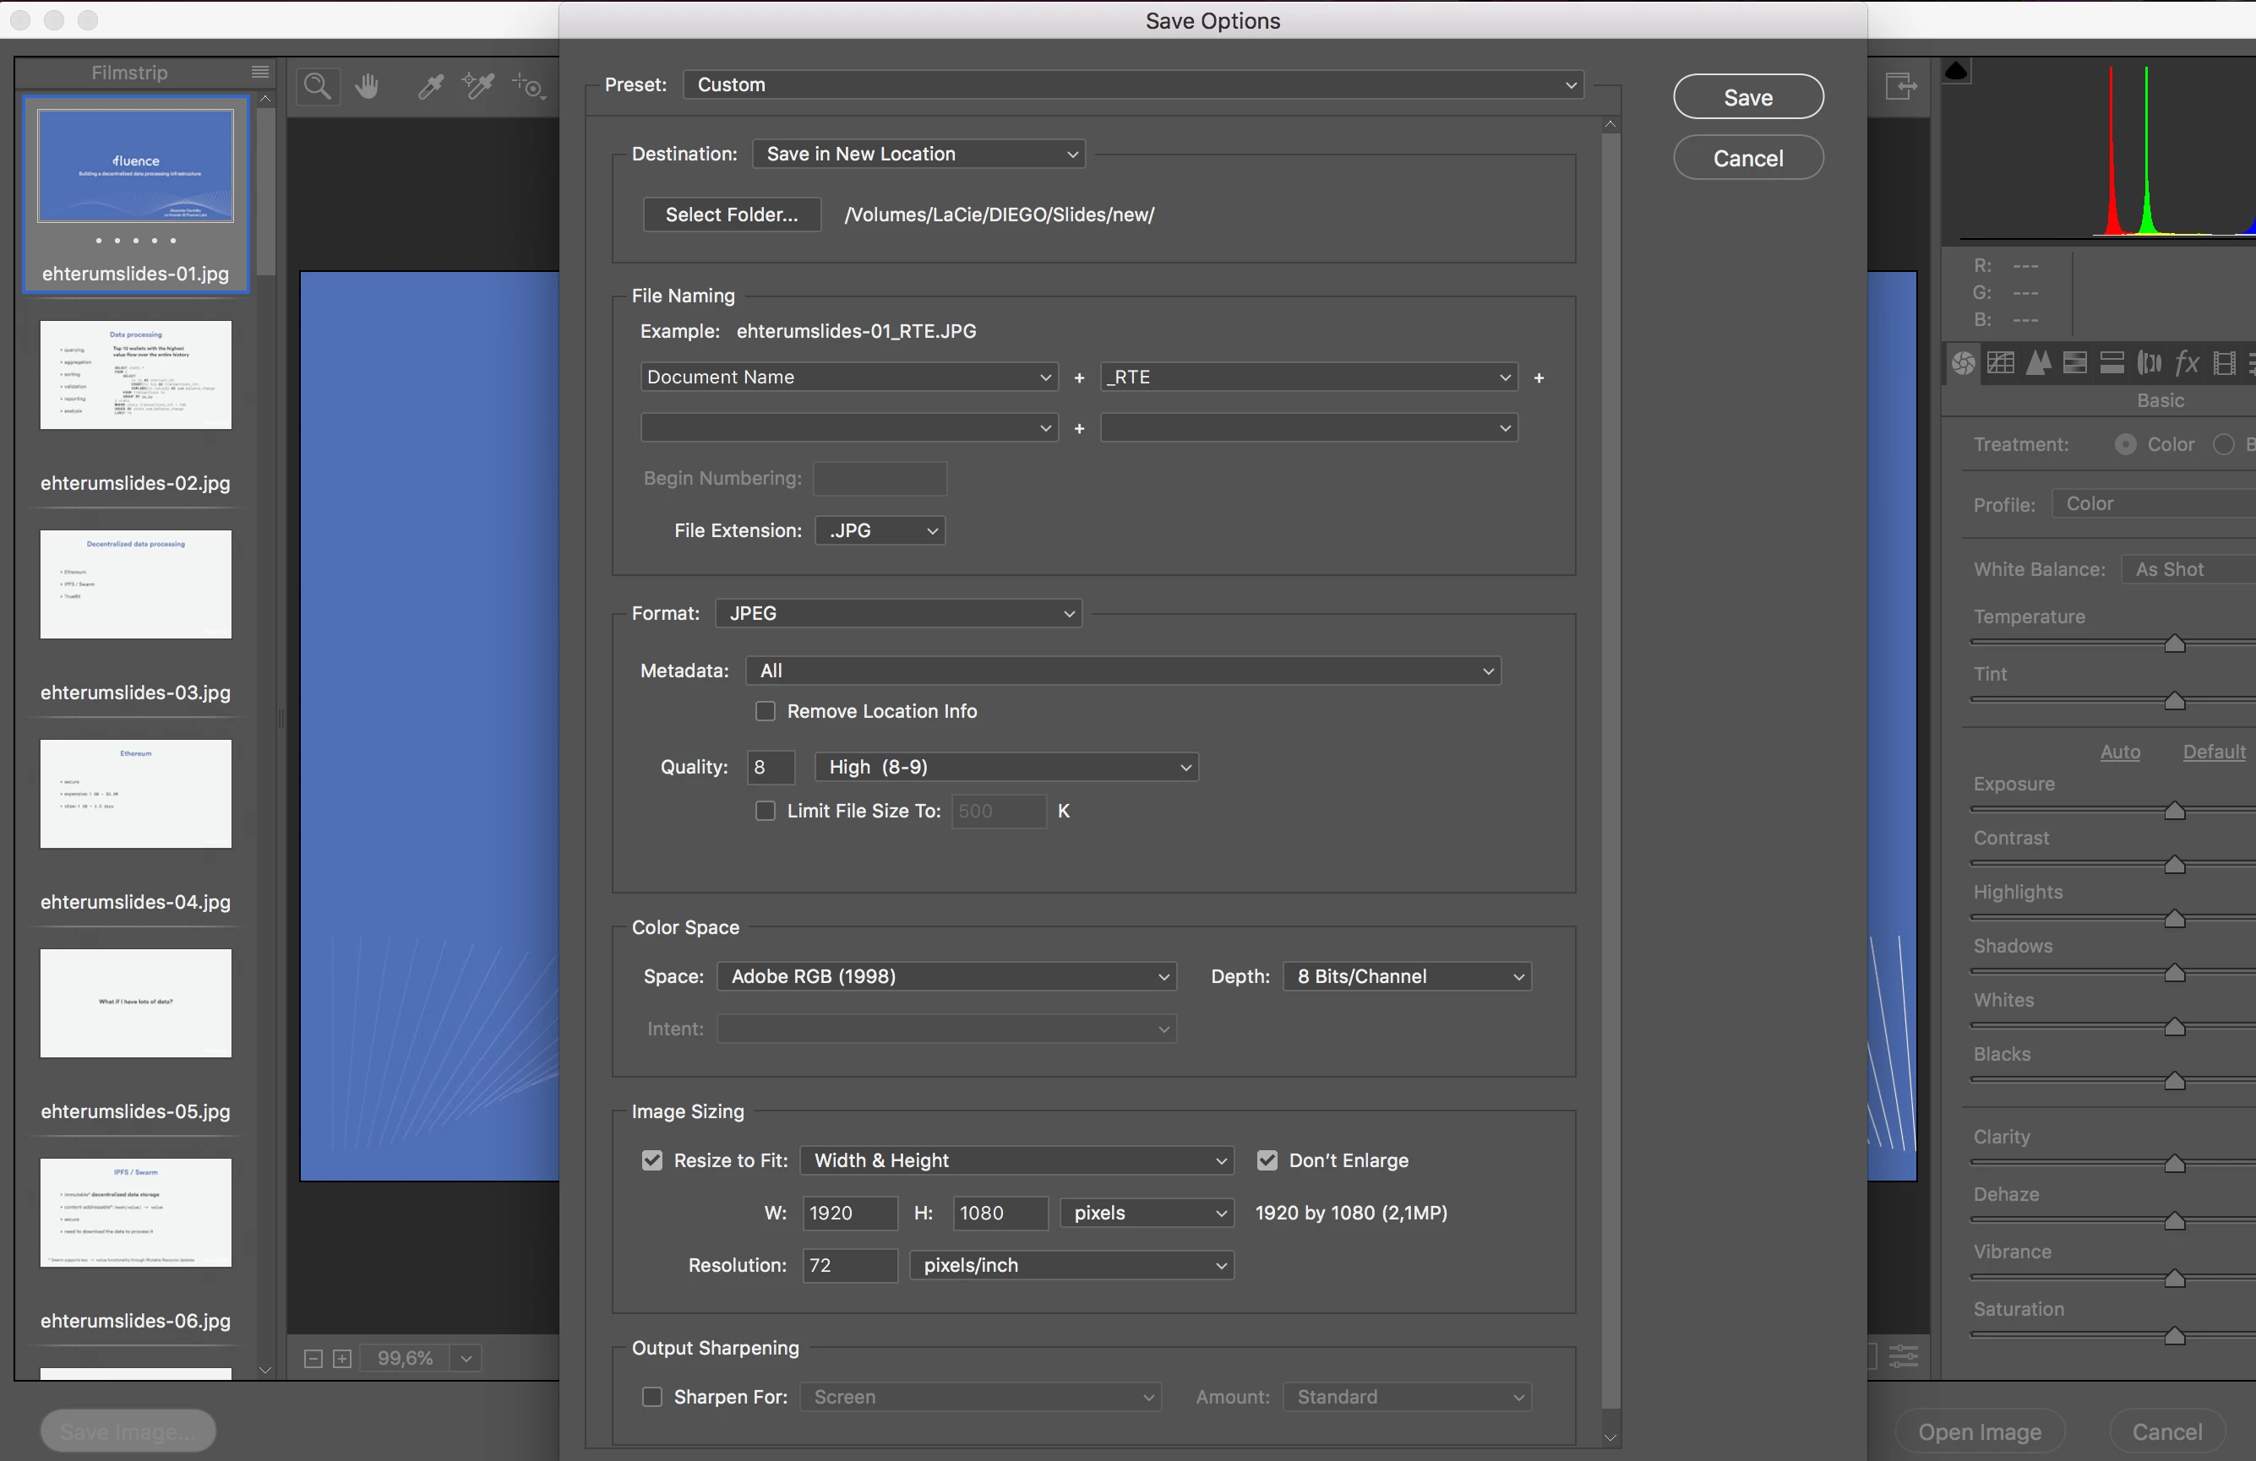Image resolution: width=2256 pixels, height=1461 pixels.
Task: Open the Tone Curve panel icon
Action: pos(2001,363)
